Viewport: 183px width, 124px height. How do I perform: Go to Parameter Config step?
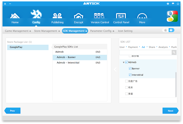102,31
